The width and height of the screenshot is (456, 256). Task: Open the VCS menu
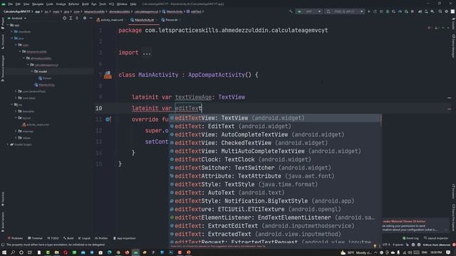point(111,4)
